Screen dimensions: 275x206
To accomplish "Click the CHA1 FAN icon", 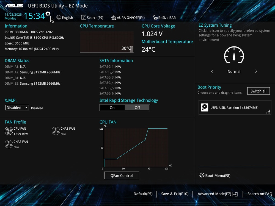I will click(x=56, y=131).
